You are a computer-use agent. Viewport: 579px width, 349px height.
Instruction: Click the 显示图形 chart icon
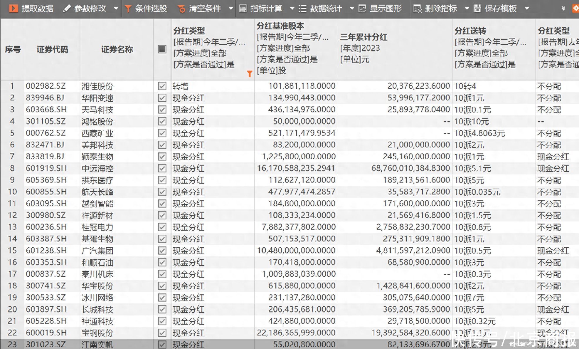[362, 9]
